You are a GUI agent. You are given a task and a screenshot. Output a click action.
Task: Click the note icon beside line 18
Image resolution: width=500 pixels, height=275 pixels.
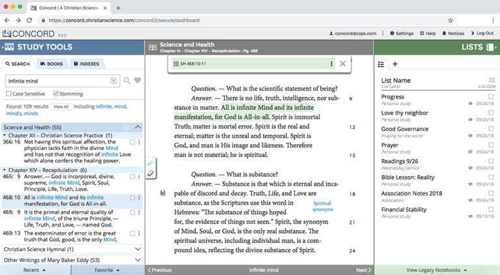(x=162, y=193)
